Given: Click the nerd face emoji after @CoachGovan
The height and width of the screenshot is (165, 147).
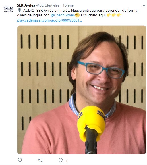Looking at the screenshot, I should click(77, 15).
